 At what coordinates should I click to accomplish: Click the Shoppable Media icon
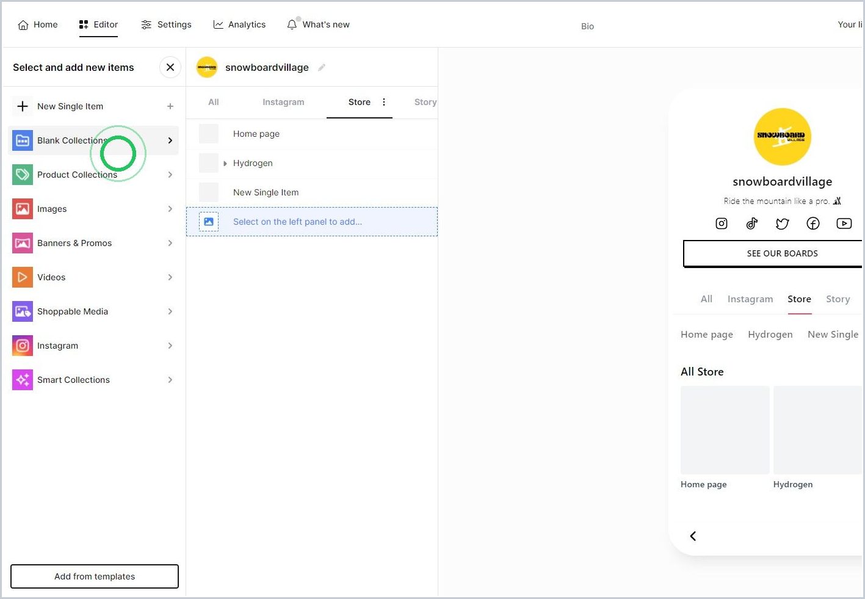[23, 311]
